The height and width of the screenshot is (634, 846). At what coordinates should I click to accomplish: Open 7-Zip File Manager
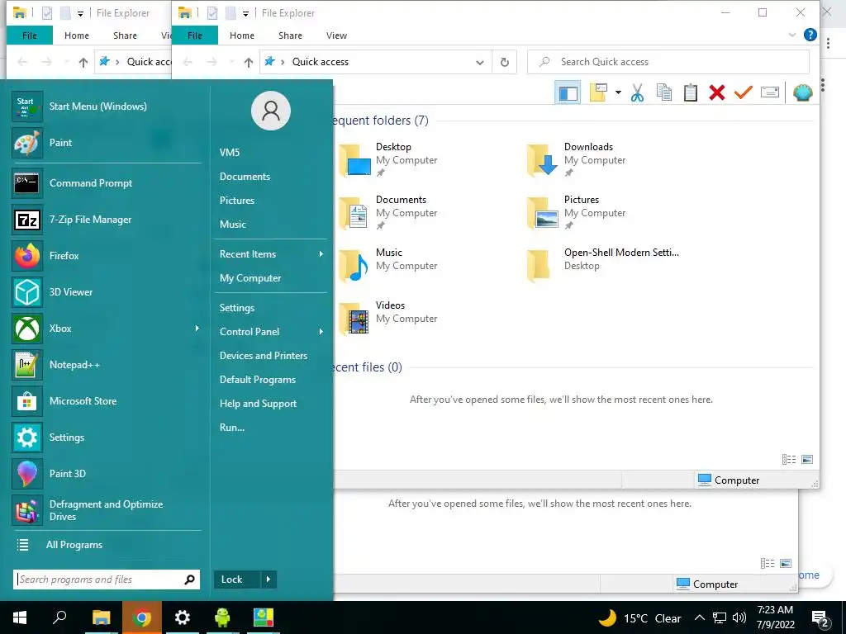pos(107,220)
